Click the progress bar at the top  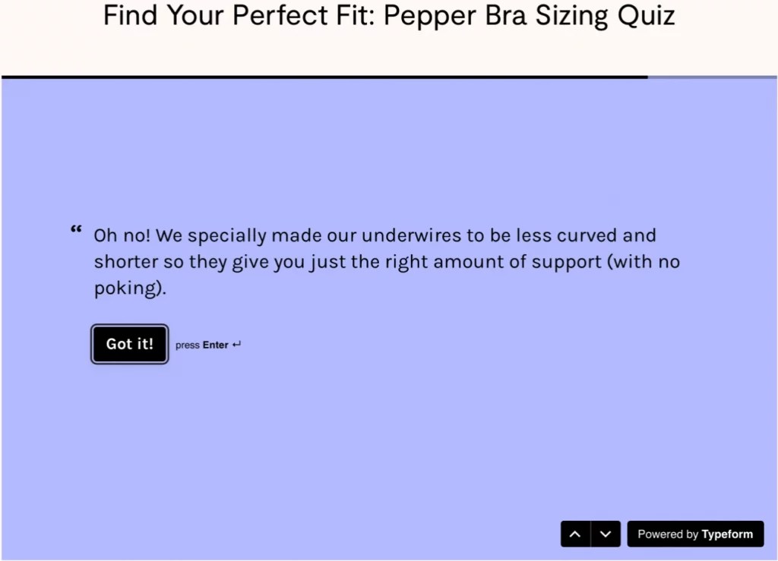point(389,76)
